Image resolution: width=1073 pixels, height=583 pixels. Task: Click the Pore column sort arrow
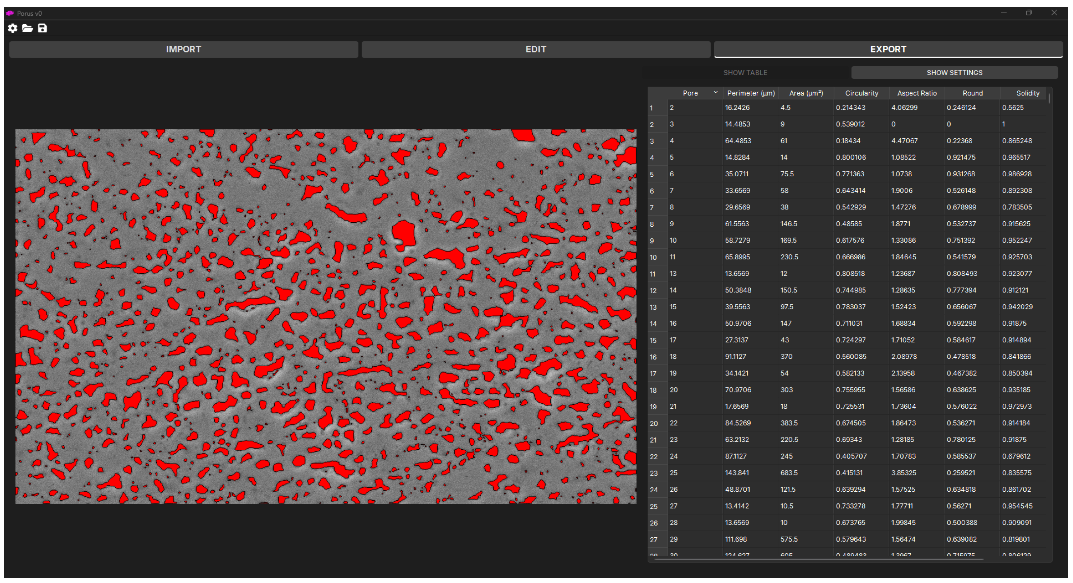click(x=715, y=92)
